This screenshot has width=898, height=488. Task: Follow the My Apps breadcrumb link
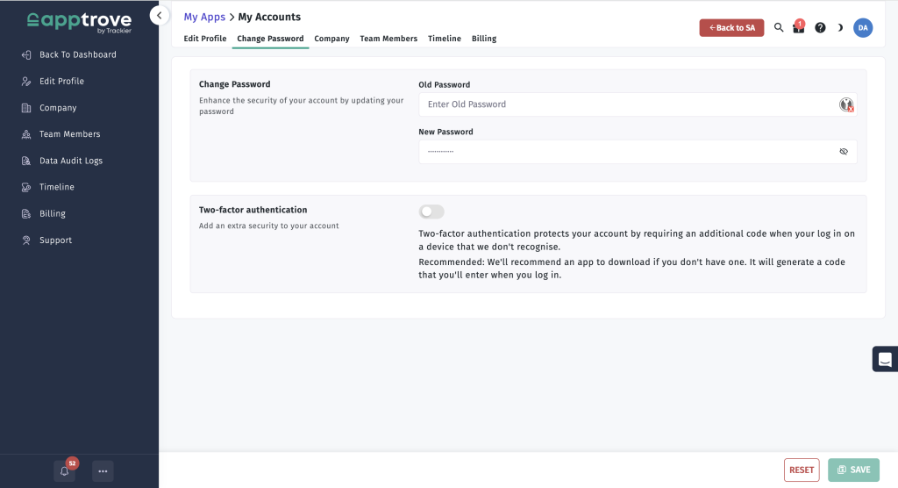(204, 17)
